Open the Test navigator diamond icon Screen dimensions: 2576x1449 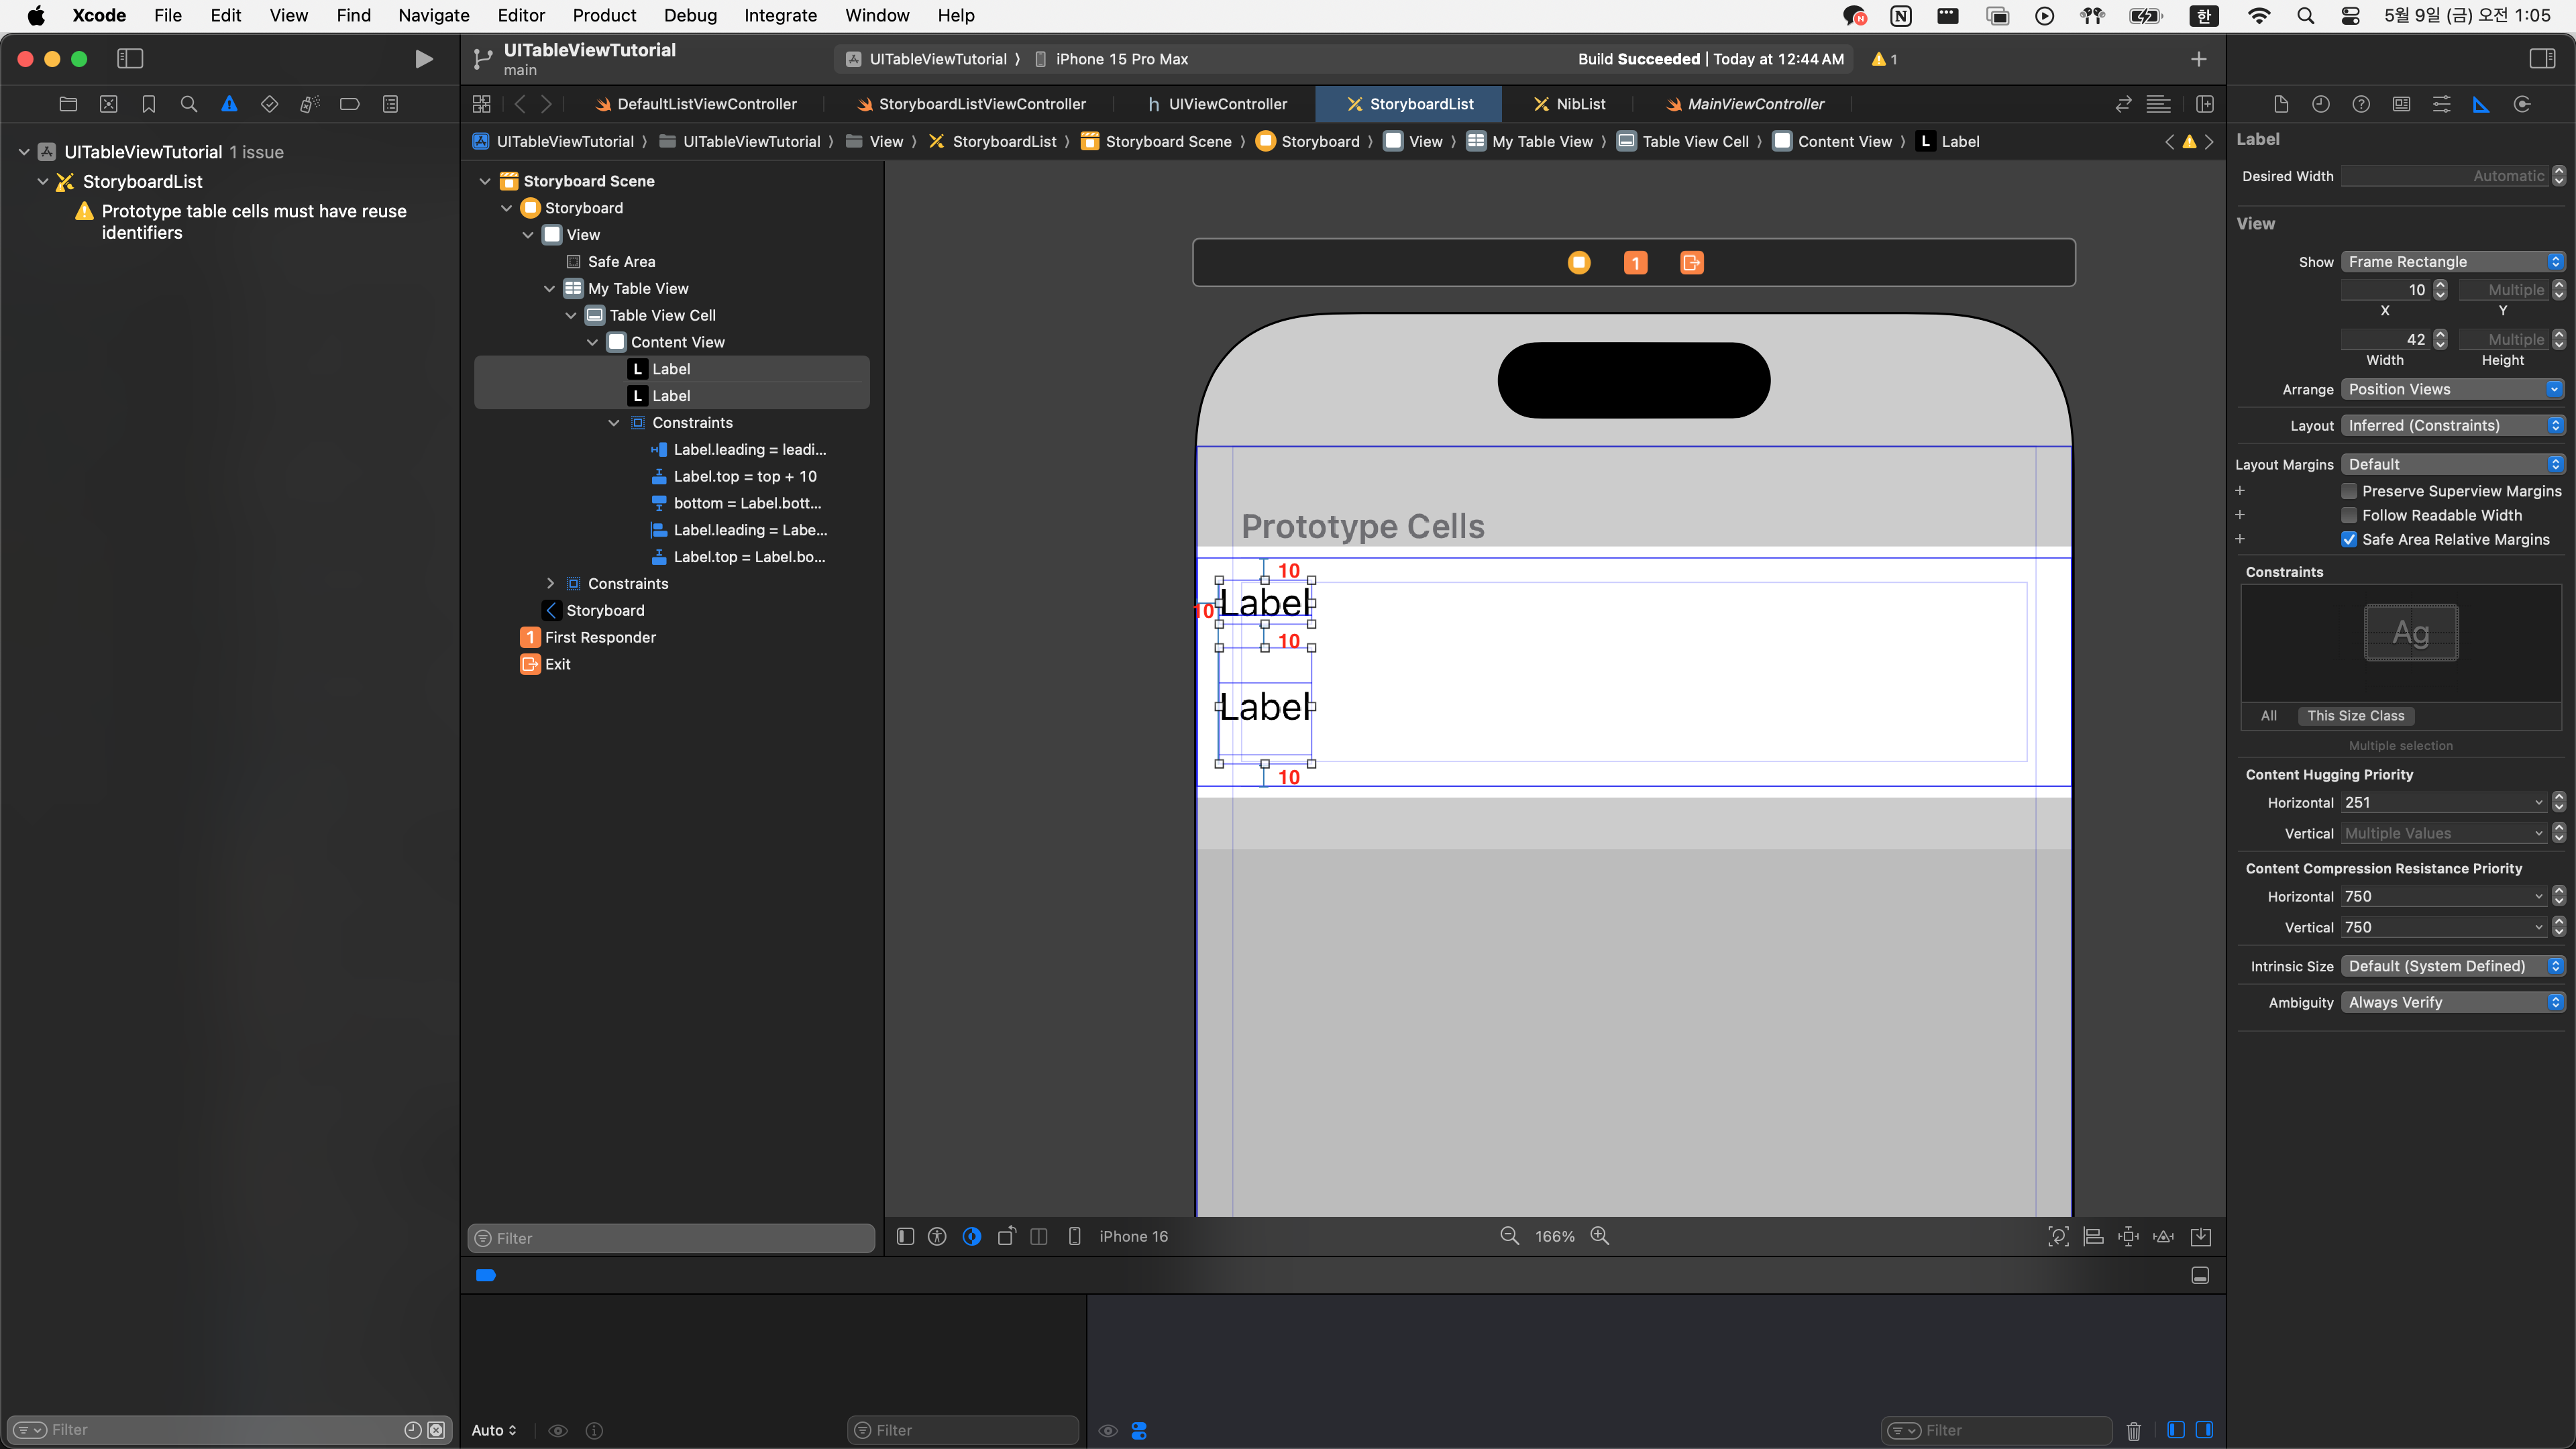pyautogui.click(x=269, y=104)
